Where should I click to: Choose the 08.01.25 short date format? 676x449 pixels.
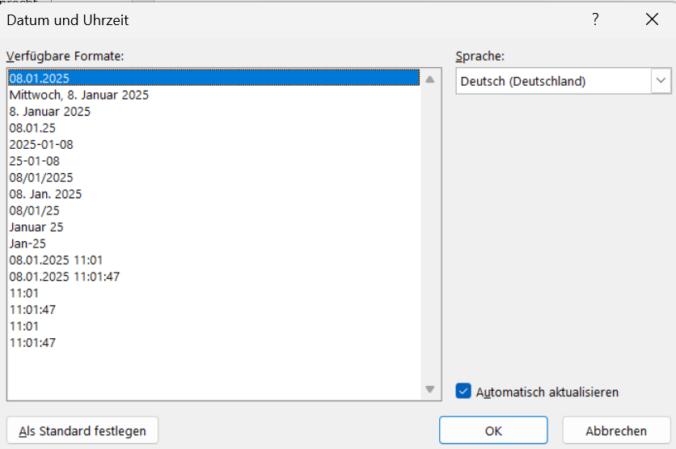[x=33, y=128]
